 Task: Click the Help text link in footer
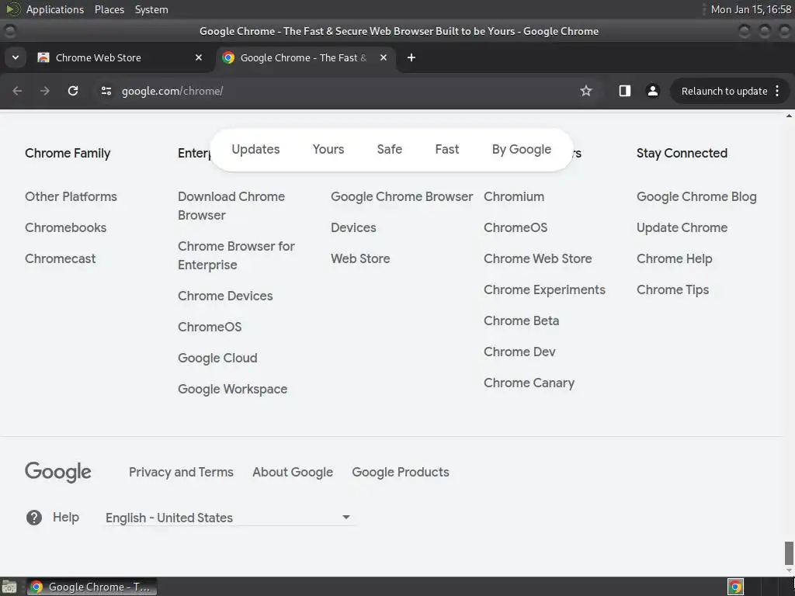(x=66, y=518)
